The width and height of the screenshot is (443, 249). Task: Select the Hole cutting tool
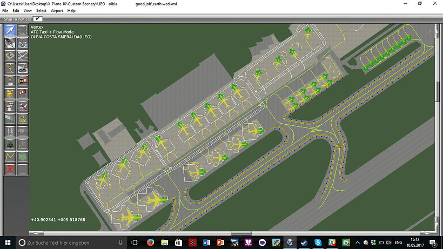[x=23, y=68]
